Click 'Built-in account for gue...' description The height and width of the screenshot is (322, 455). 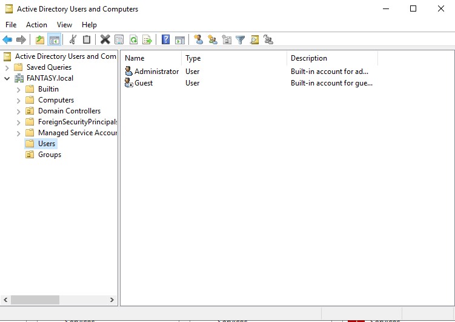click(331, 83)
